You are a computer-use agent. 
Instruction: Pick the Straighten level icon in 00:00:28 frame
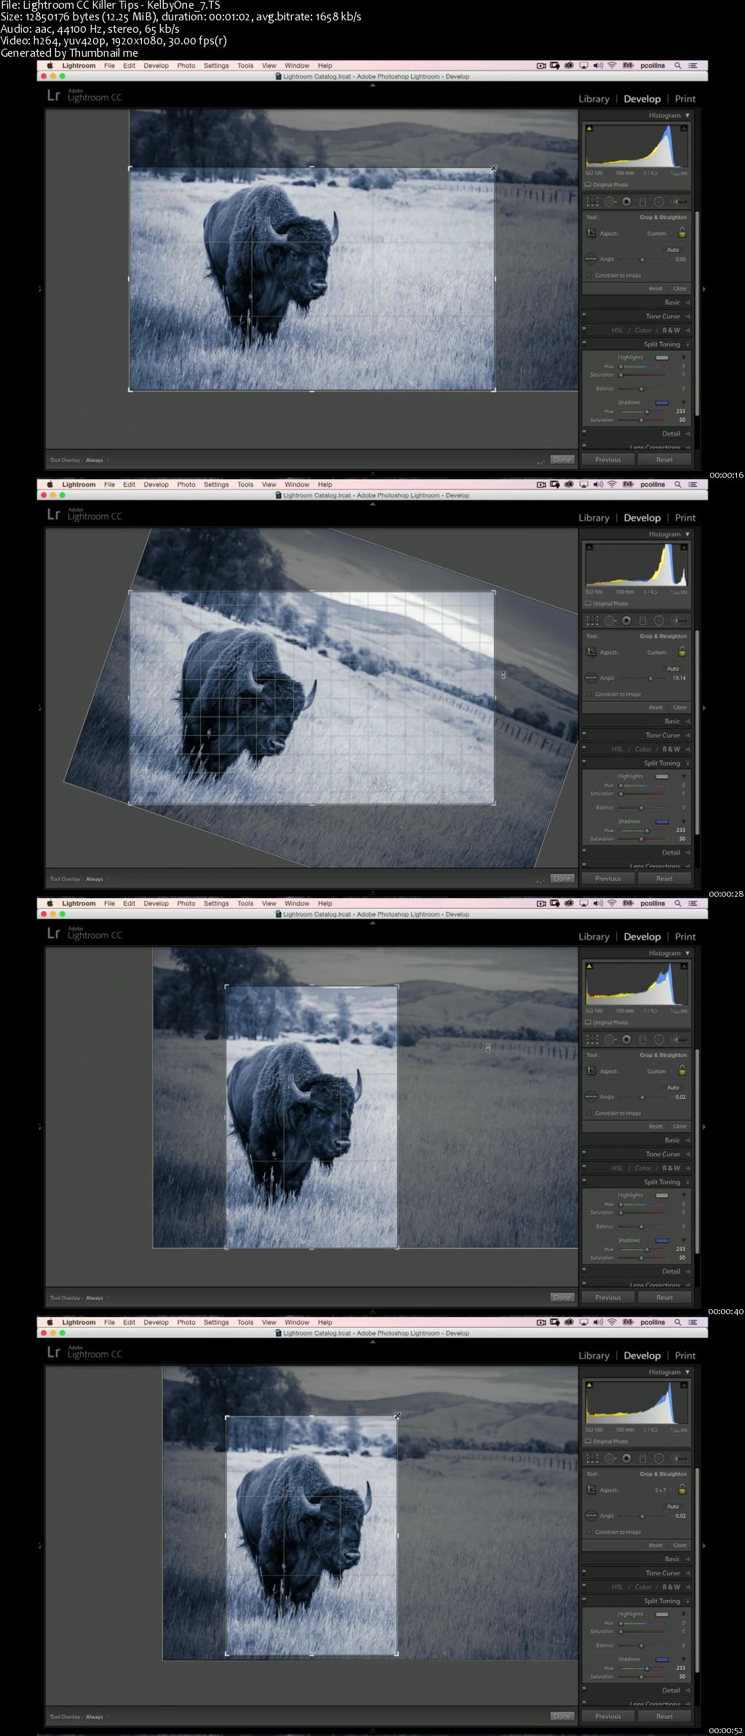tap(591, 678)
